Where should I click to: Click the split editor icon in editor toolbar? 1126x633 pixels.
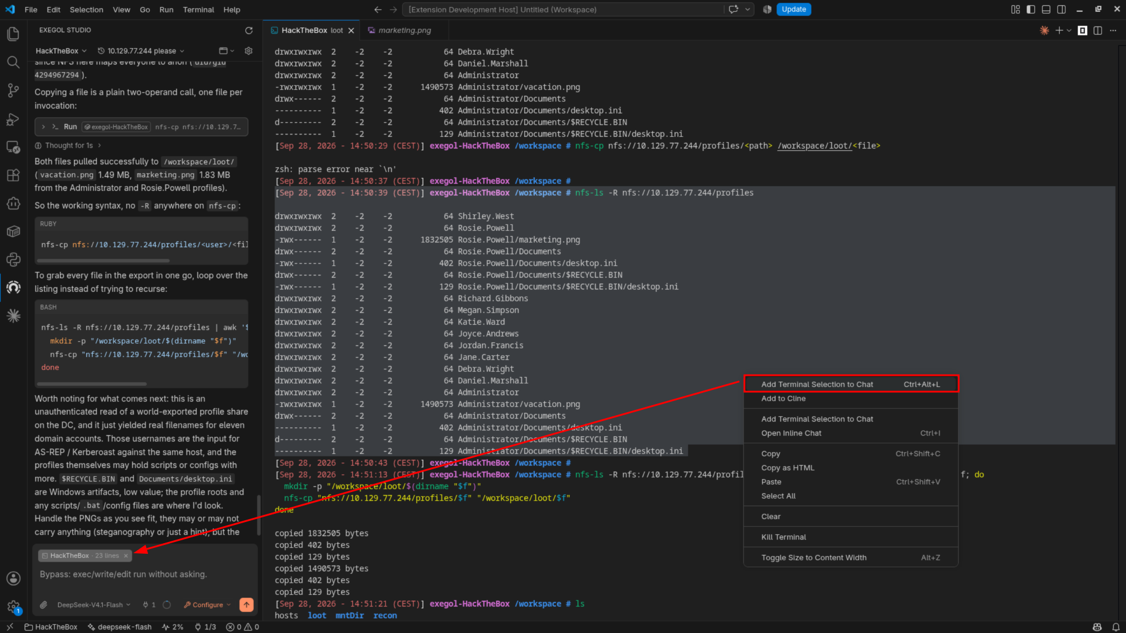[x=1098, y=31]
